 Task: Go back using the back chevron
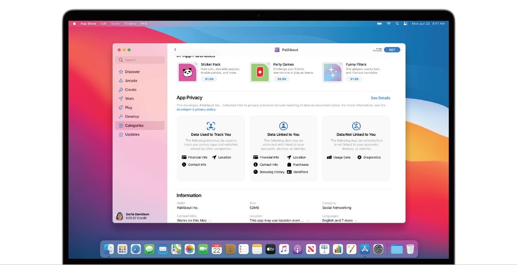(175, 50)
